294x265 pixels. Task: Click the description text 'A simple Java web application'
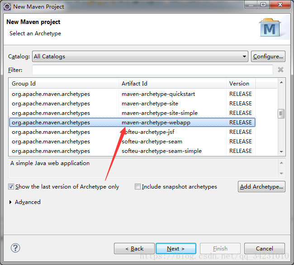click(50, 163)
